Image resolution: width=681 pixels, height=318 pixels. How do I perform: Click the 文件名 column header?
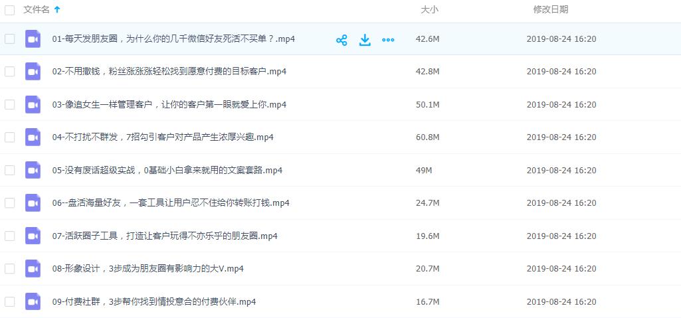(37, 10)
